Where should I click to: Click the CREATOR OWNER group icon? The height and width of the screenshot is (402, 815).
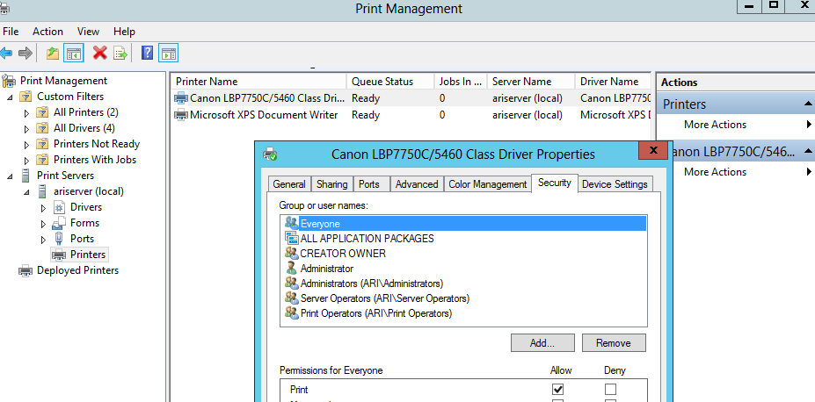(x=292, y=254)
